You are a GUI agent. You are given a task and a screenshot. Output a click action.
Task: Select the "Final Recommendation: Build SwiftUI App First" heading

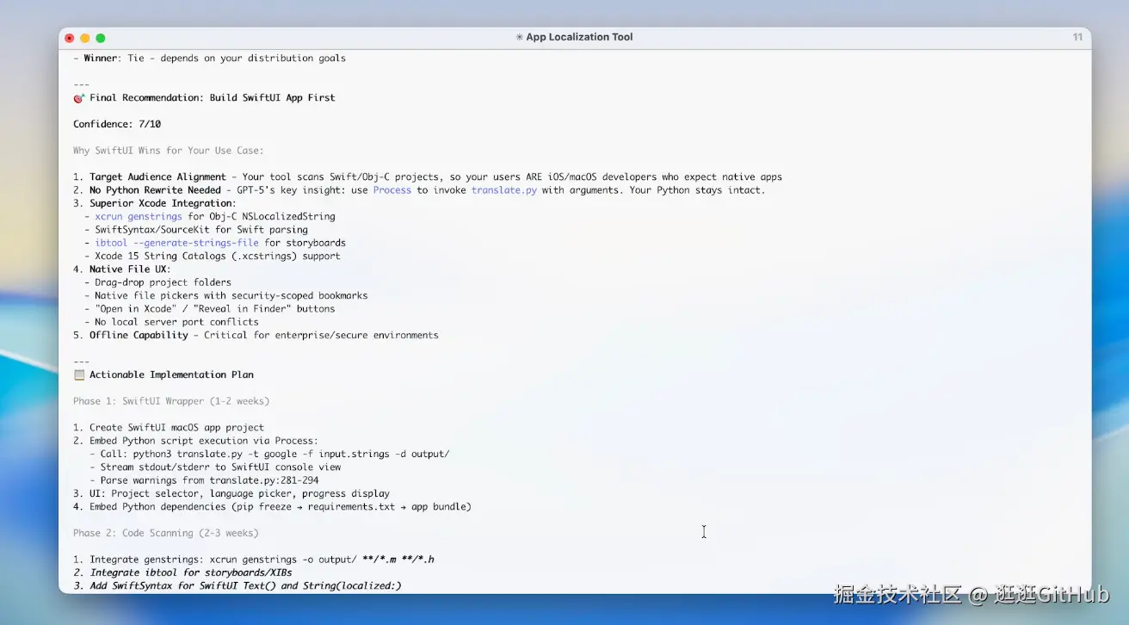213,98
